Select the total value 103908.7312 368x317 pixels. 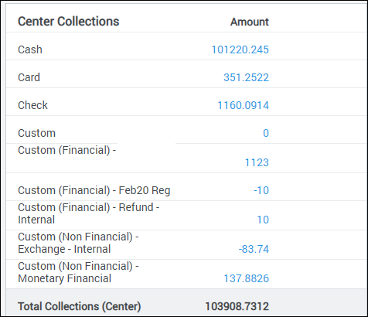point(237,306)
